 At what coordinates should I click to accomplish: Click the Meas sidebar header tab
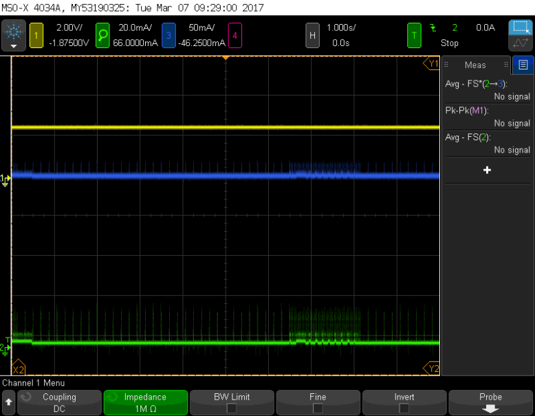pyautogui.click(x=475, y=65)
